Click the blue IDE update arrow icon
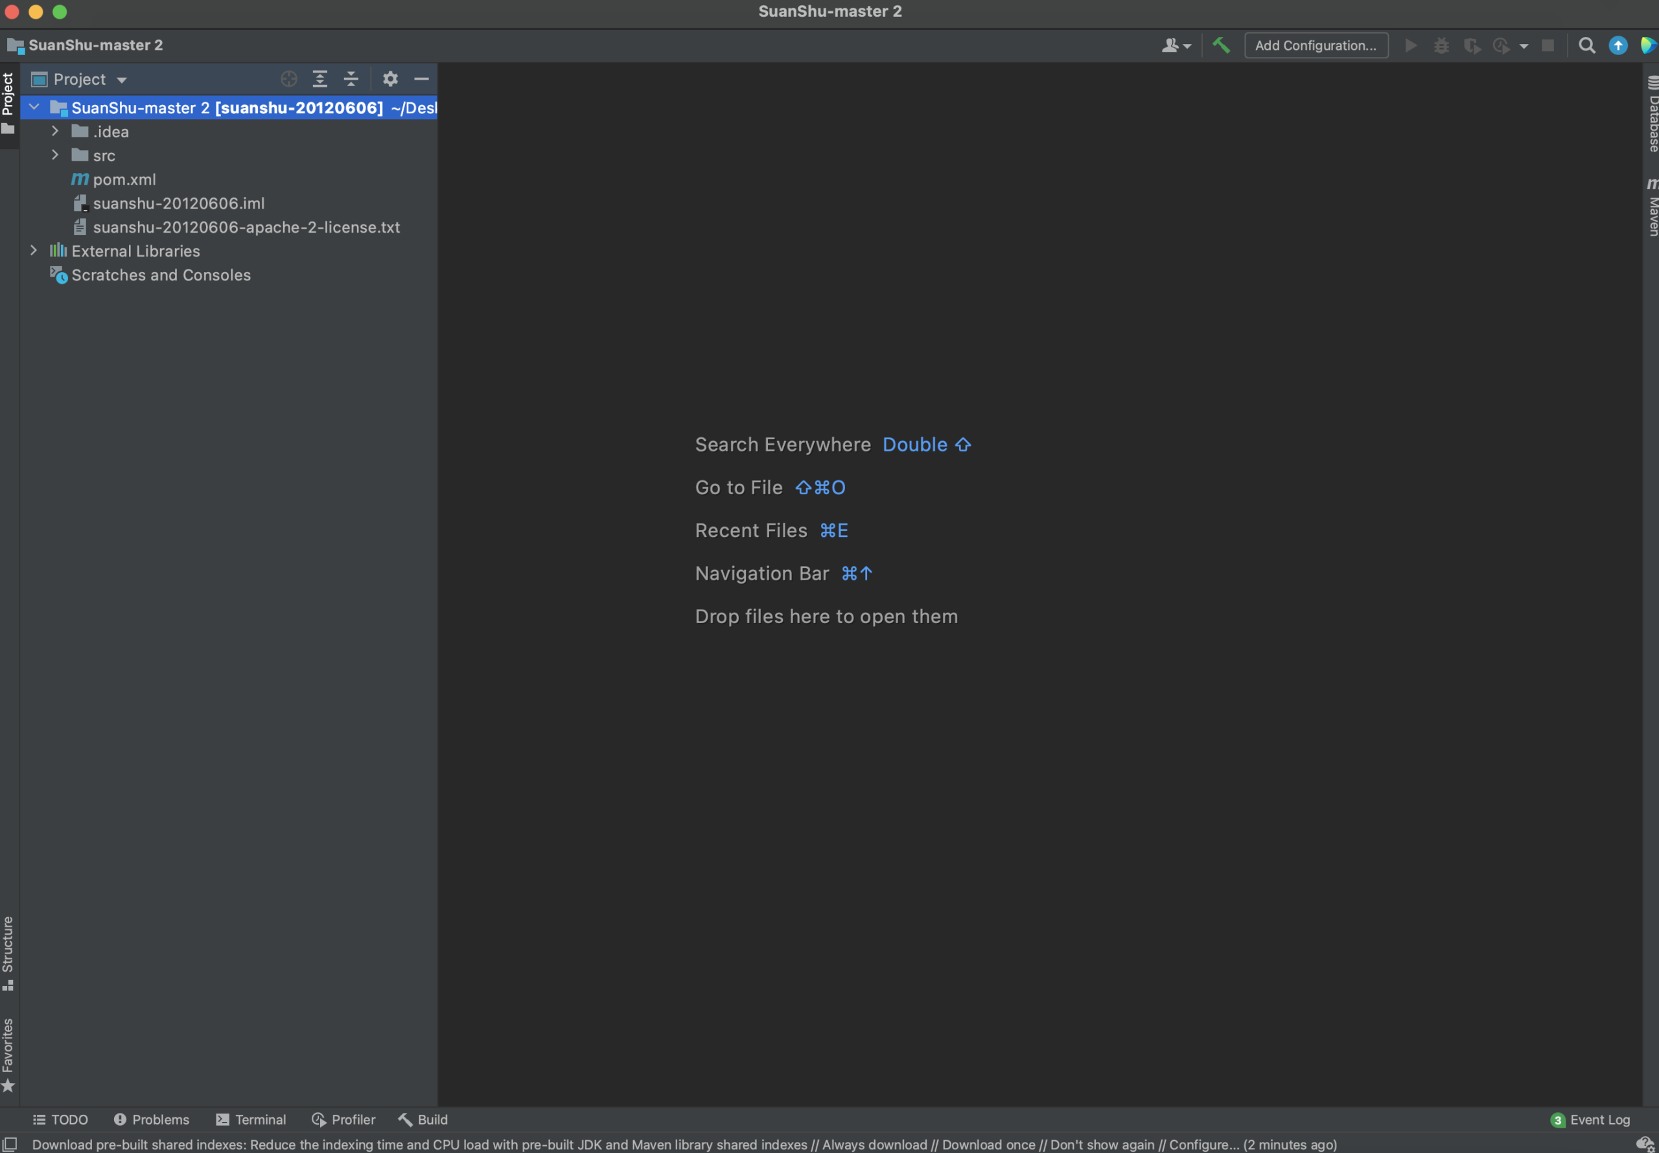 coord(1619,45)
